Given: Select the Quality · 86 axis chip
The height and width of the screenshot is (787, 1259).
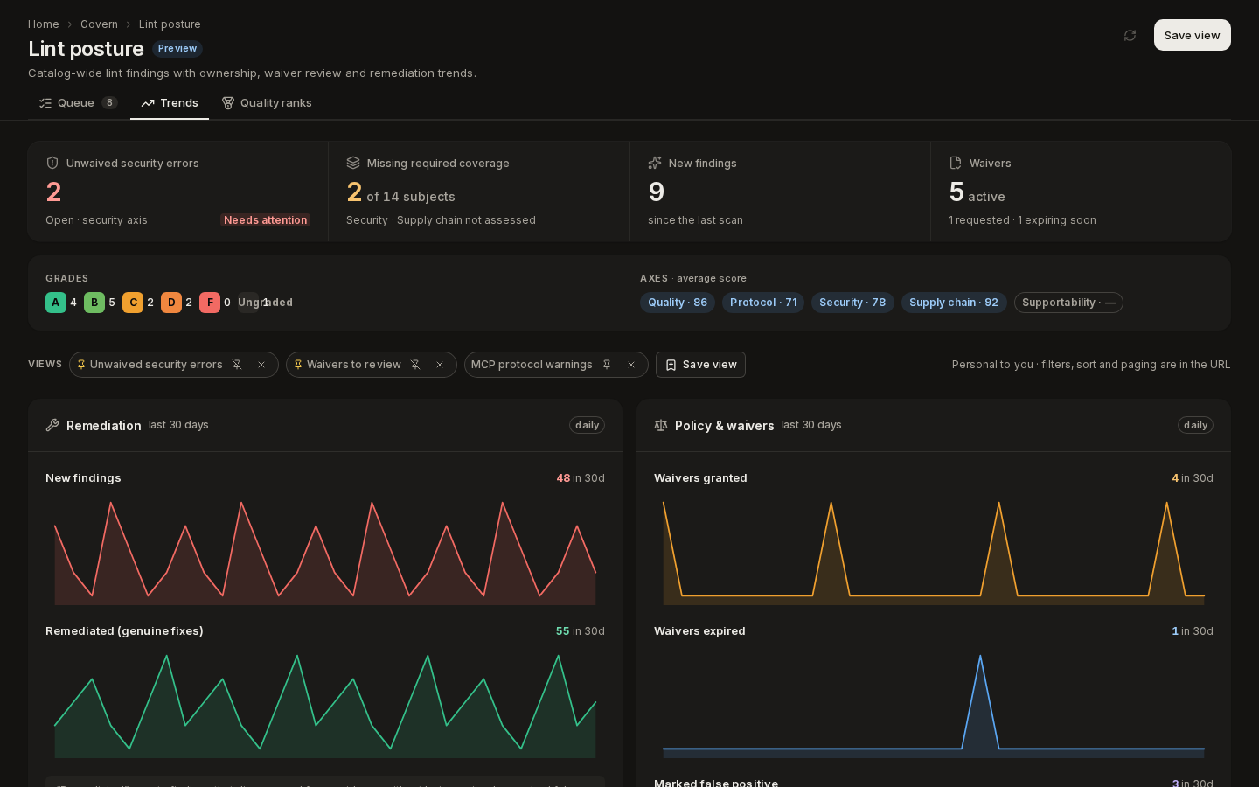Looking at the screenshot, I should (x=678, y=303).
